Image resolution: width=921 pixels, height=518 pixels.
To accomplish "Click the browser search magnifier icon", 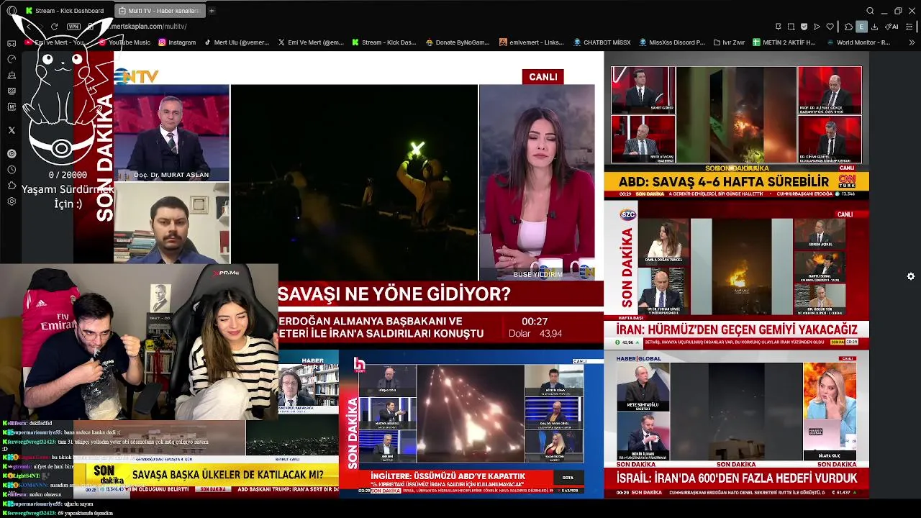I will pyautogui.click(x=870, y=11).
